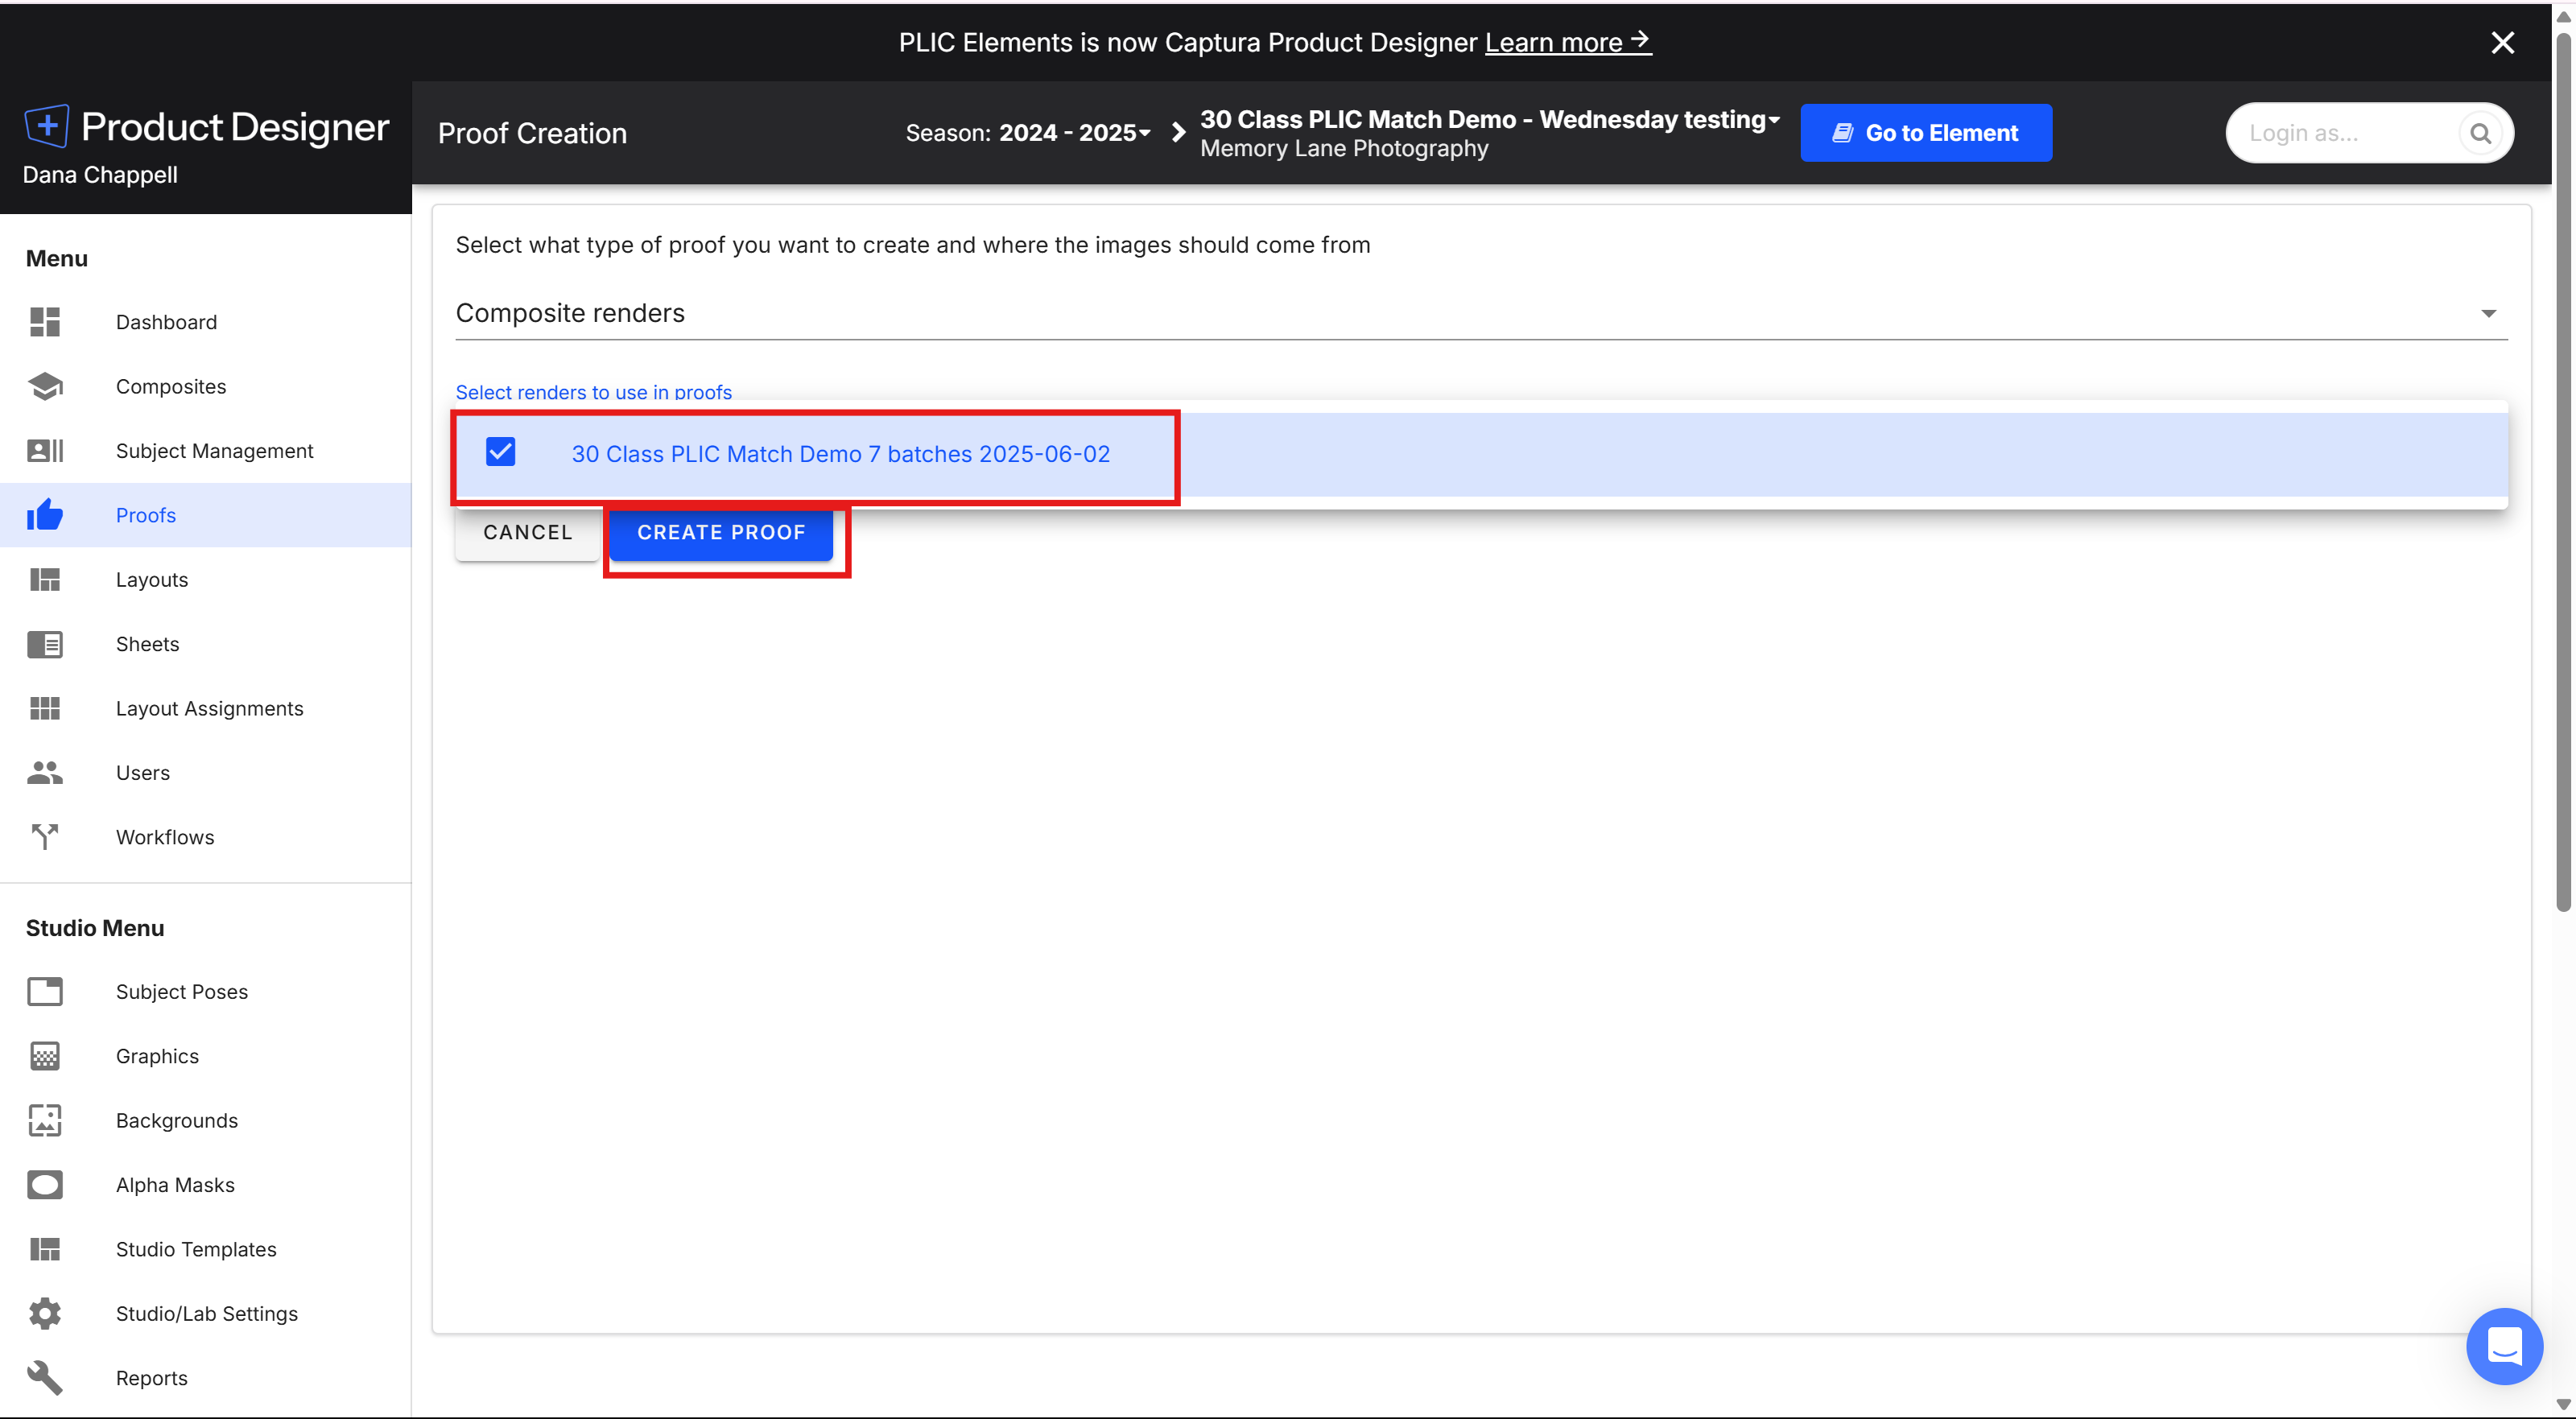Click the Product Designer logo icon
The width and height of the screenshot is (2576, 1419).
coord(46,126)
